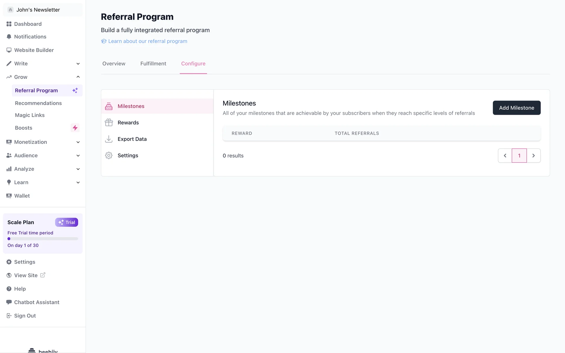Expand the Monetization section chevron

pyautogui.click(x=78, y=142)
